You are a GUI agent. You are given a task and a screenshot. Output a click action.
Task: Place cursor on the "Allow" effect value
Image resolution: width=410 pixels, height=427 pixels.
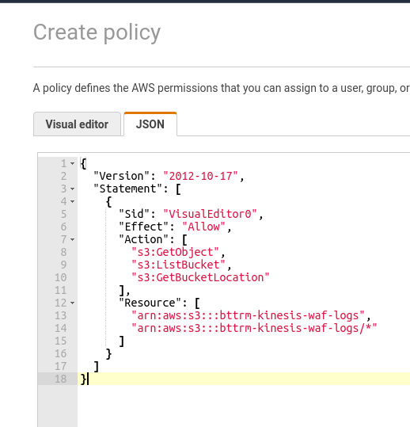tap(203, 227)
